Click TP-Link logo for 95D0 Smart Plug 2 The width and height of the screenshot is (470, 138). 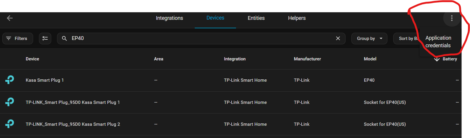click(x=10, y=124)
